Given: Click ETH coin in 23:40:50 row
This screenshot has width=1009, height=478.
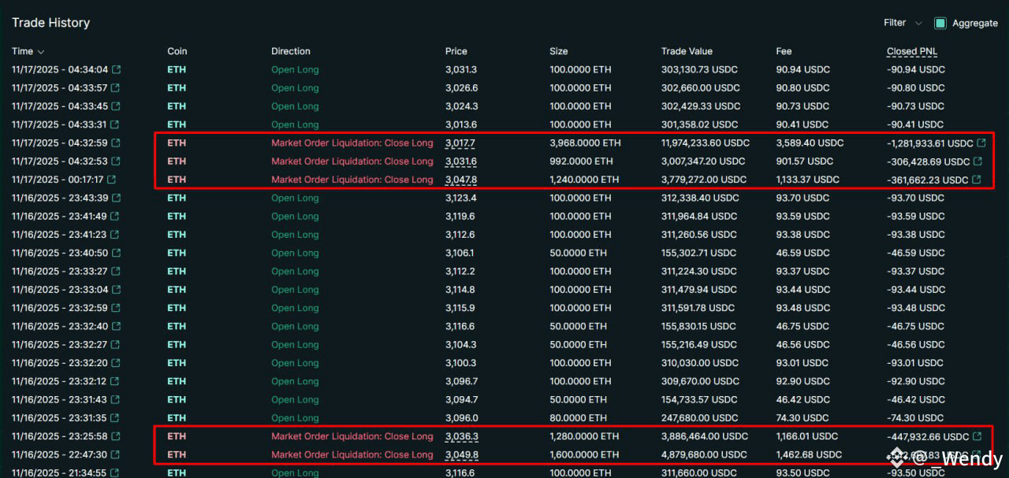Looking at the screenshot, I should tap(177, 253).
